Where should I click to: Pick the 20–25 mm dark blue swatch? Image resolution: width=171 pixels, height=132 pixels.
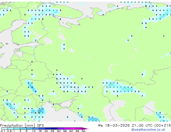(48, 128)
